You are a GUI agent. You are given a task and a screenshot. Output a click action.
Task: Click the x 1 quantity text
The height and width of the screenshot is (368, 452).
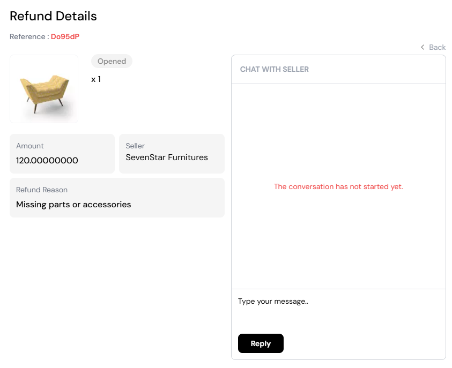[96, 79]
